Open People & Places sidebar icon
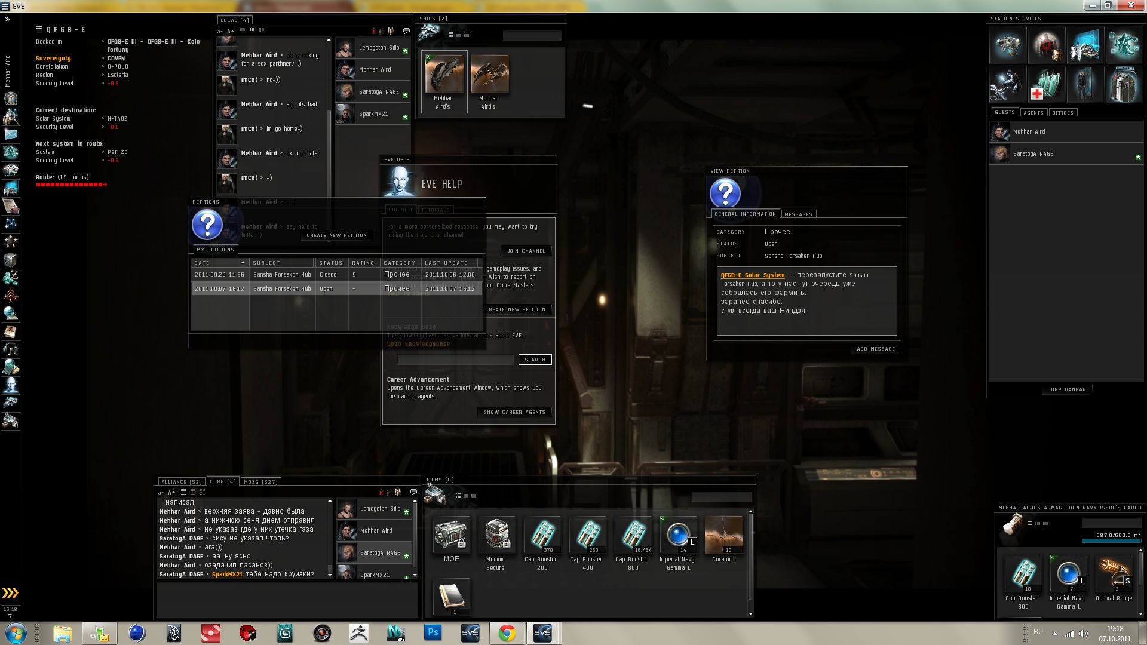Image resolution: width=1147 pixels, height=645 pixels. pos(11,116)
